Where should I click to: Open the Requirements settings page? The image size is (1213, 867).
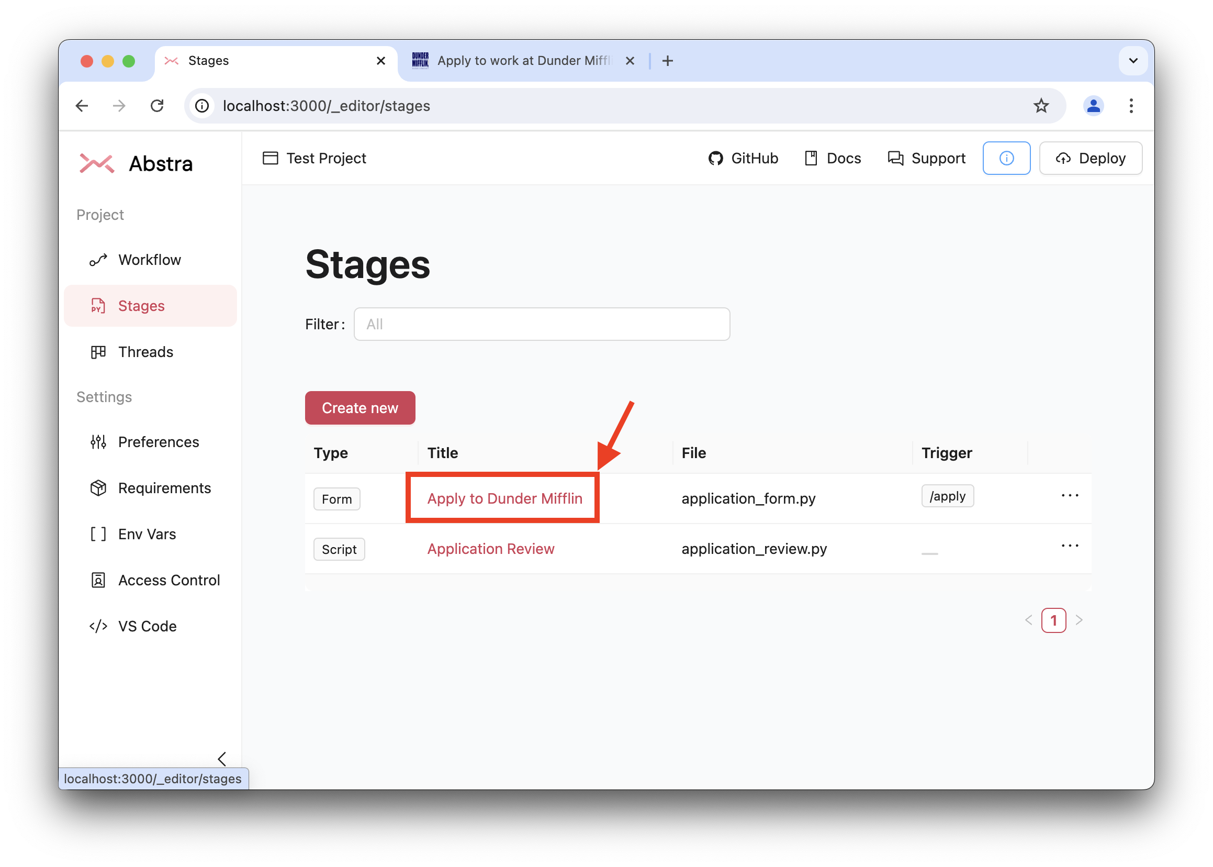(150, 488)
